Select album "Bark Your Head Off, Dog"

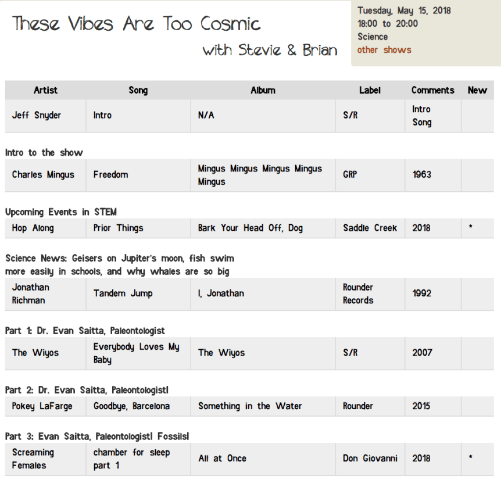coord(250,228)
